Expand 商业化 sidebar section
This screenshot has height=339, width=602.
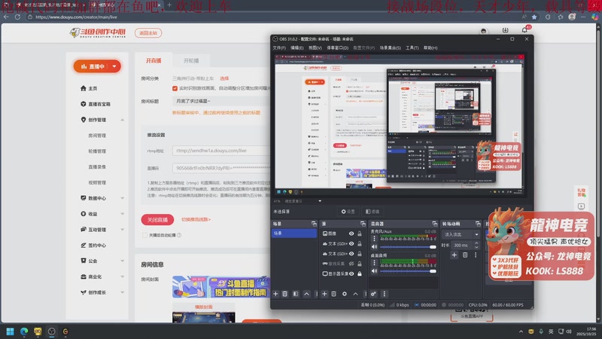[x=123, y=276]
